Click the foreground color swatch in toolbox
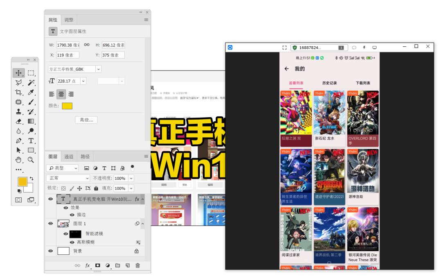Viewport: 442px width, 279px height. click(22, 181)
